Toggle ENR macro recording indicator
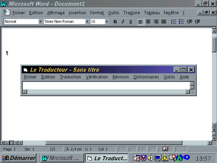 click(122, 149)
